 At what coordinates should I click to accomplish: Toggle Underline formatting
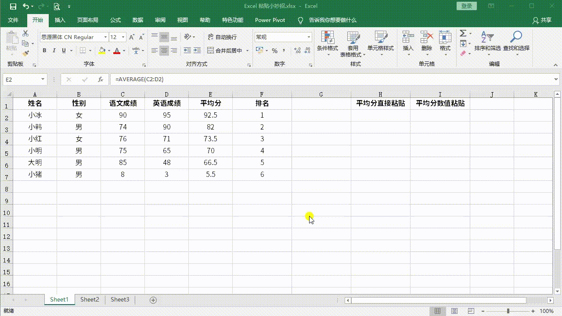[64, 51]
